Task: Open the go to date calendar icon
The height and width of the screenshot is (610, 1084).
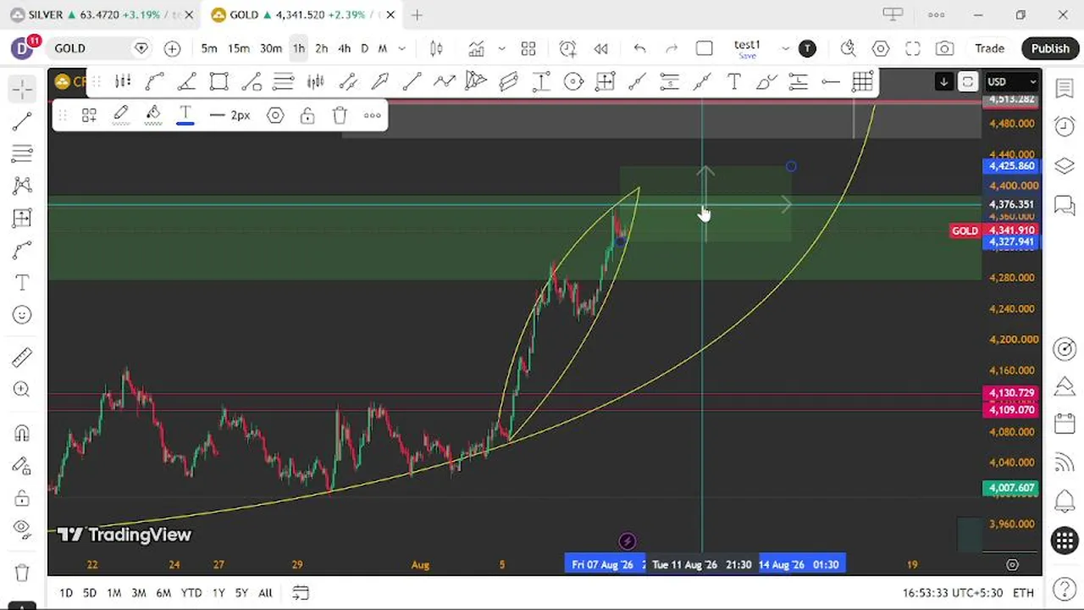Action: [301, 593]
